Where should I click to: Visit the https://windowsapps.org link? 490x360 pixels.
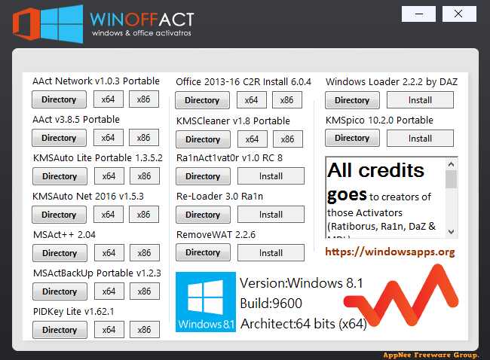coord(390,252)
